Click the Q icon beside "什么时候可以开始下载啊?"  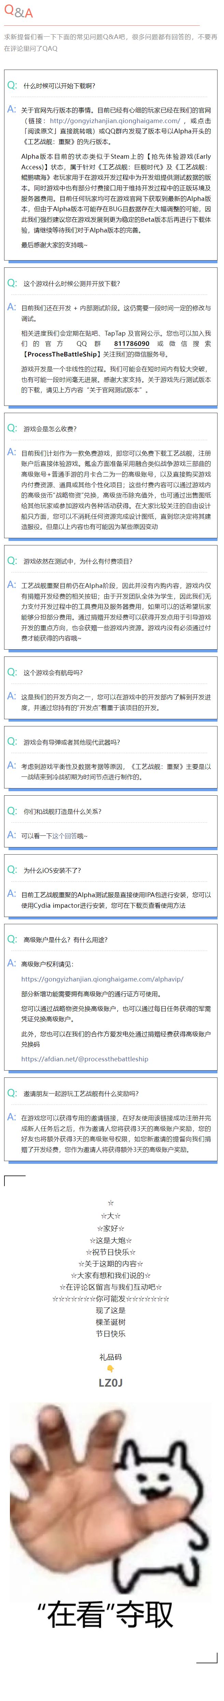click(12, 85)
